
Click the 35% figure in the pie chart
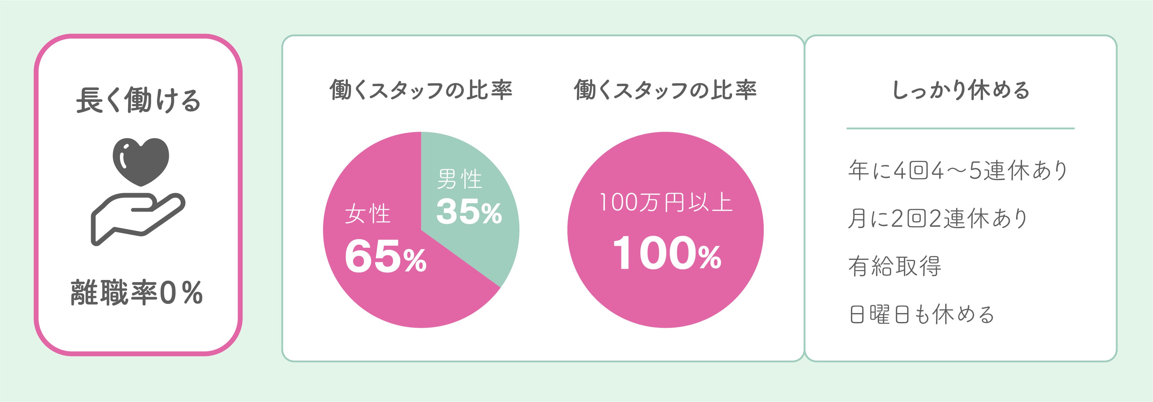coord(469,212)
